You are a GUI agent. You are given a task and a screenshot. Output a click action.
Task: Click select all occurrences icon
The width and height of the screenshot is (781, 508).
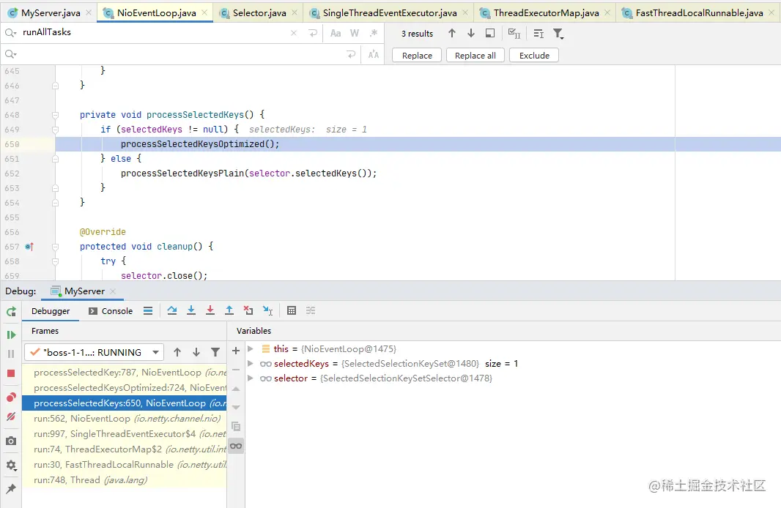(x=514, y=34)
